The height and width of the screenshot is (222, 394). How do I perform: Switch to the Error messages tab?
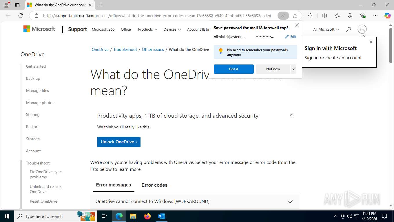[114, 185]
